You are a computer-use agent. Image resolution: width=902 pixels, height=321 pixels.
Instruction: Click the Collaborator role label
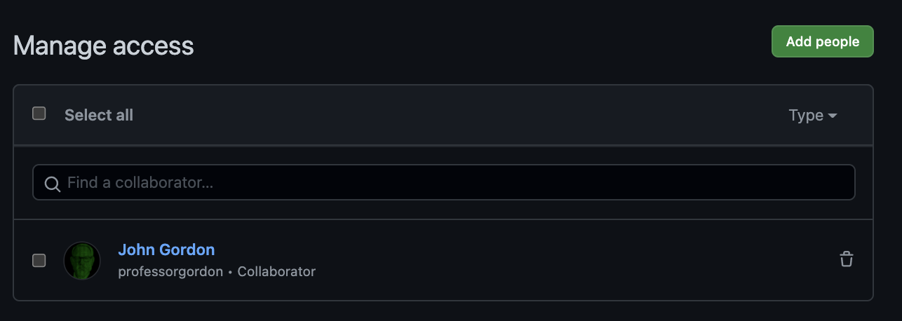click(x=276, y=271)
